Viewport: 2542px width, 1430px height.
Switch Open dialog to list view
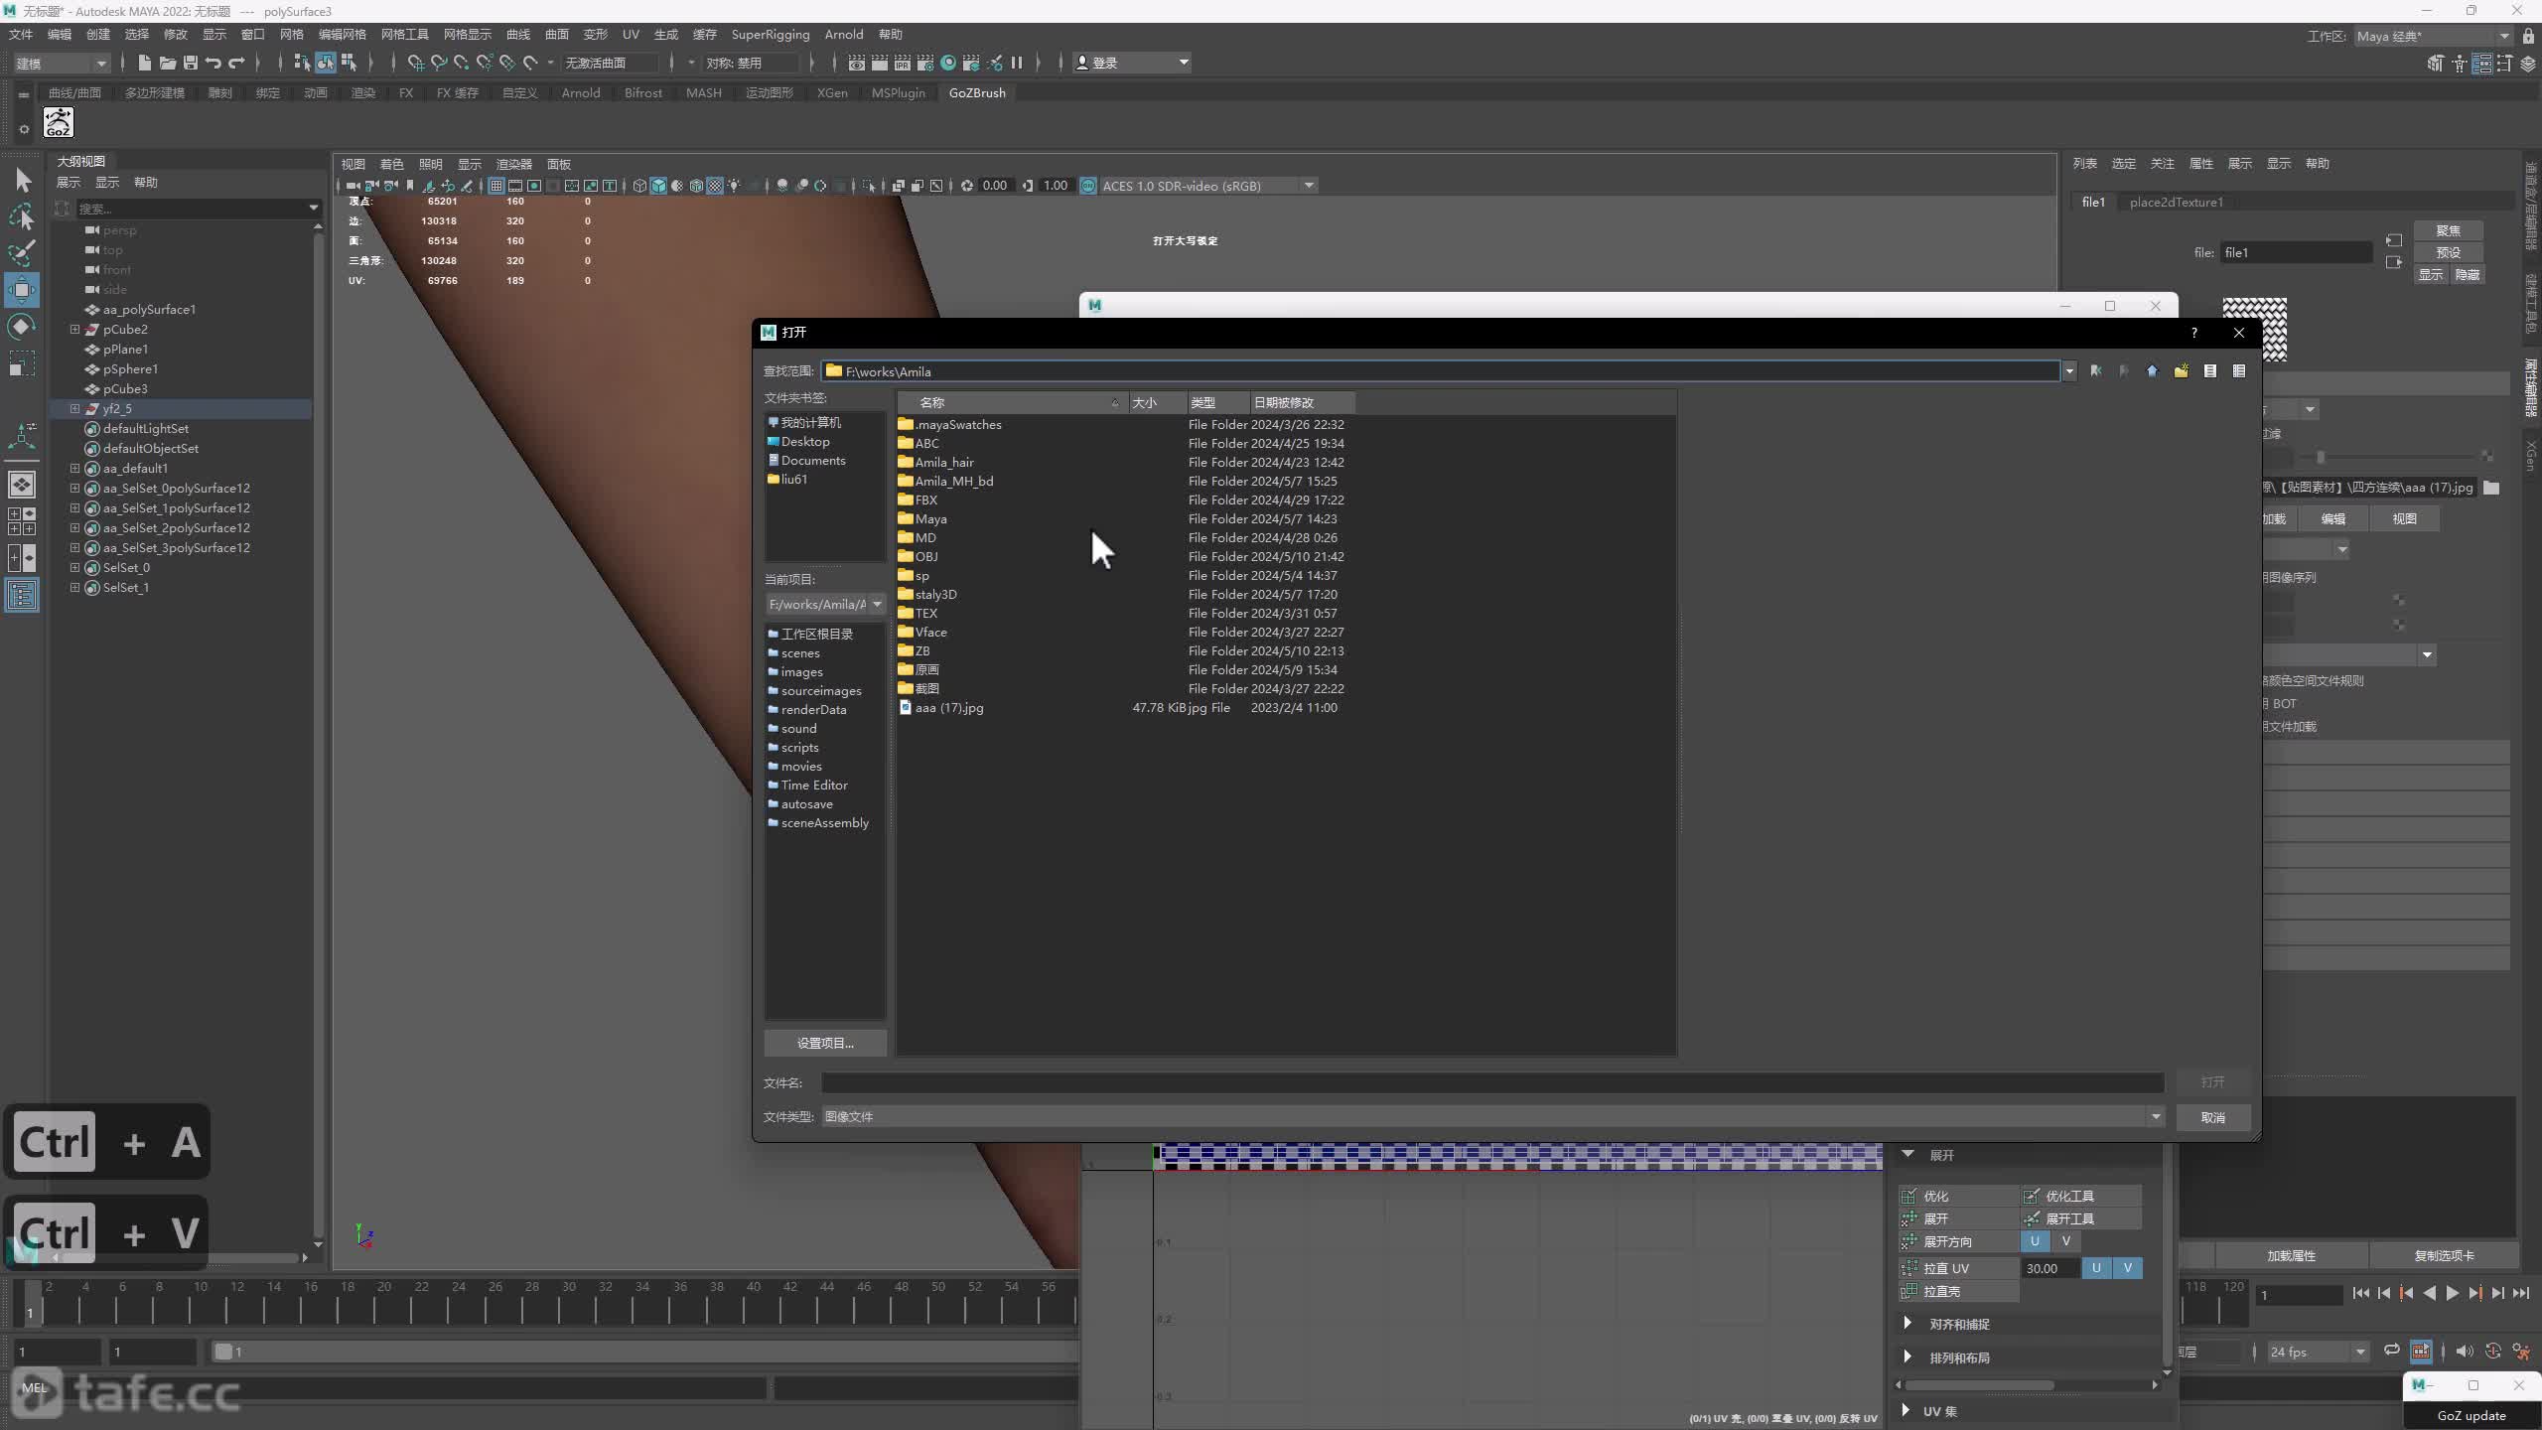click(x=2210, y=371)
